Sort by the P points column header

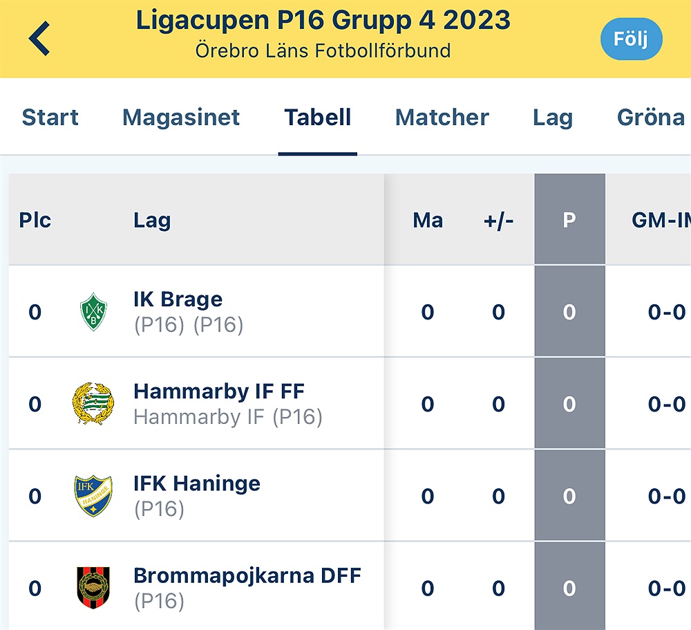click(569, 220)
